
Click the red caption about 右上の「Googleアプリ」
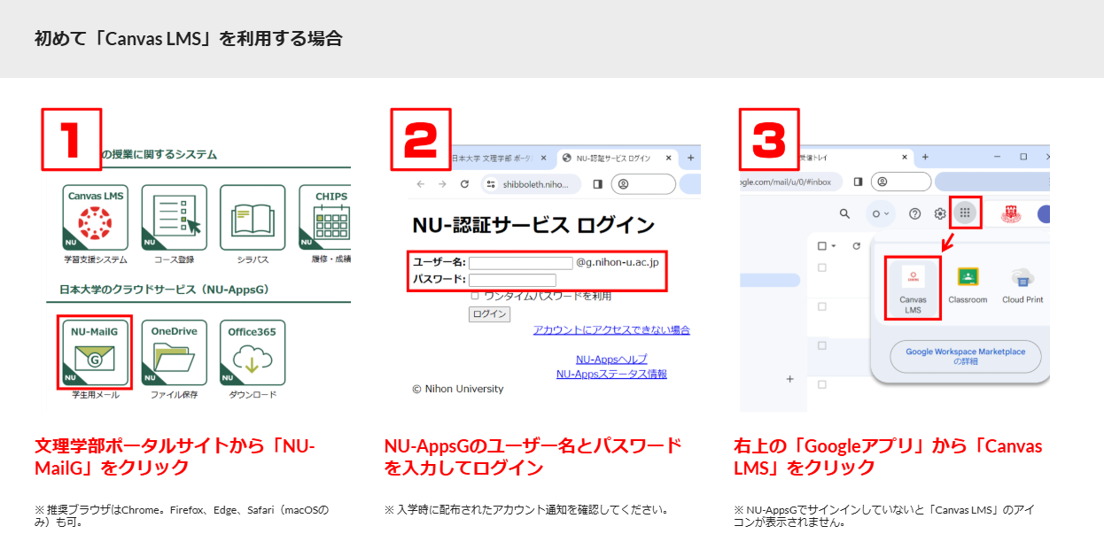pyautogui.click(x=888, y=456)
